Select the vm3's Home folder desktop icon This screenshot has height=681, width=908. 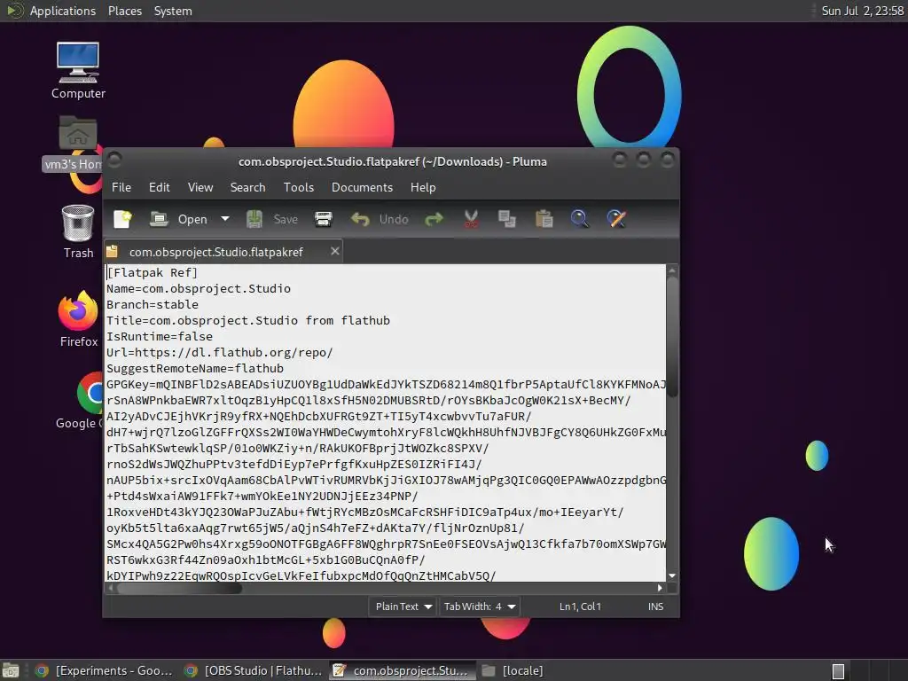74,144
